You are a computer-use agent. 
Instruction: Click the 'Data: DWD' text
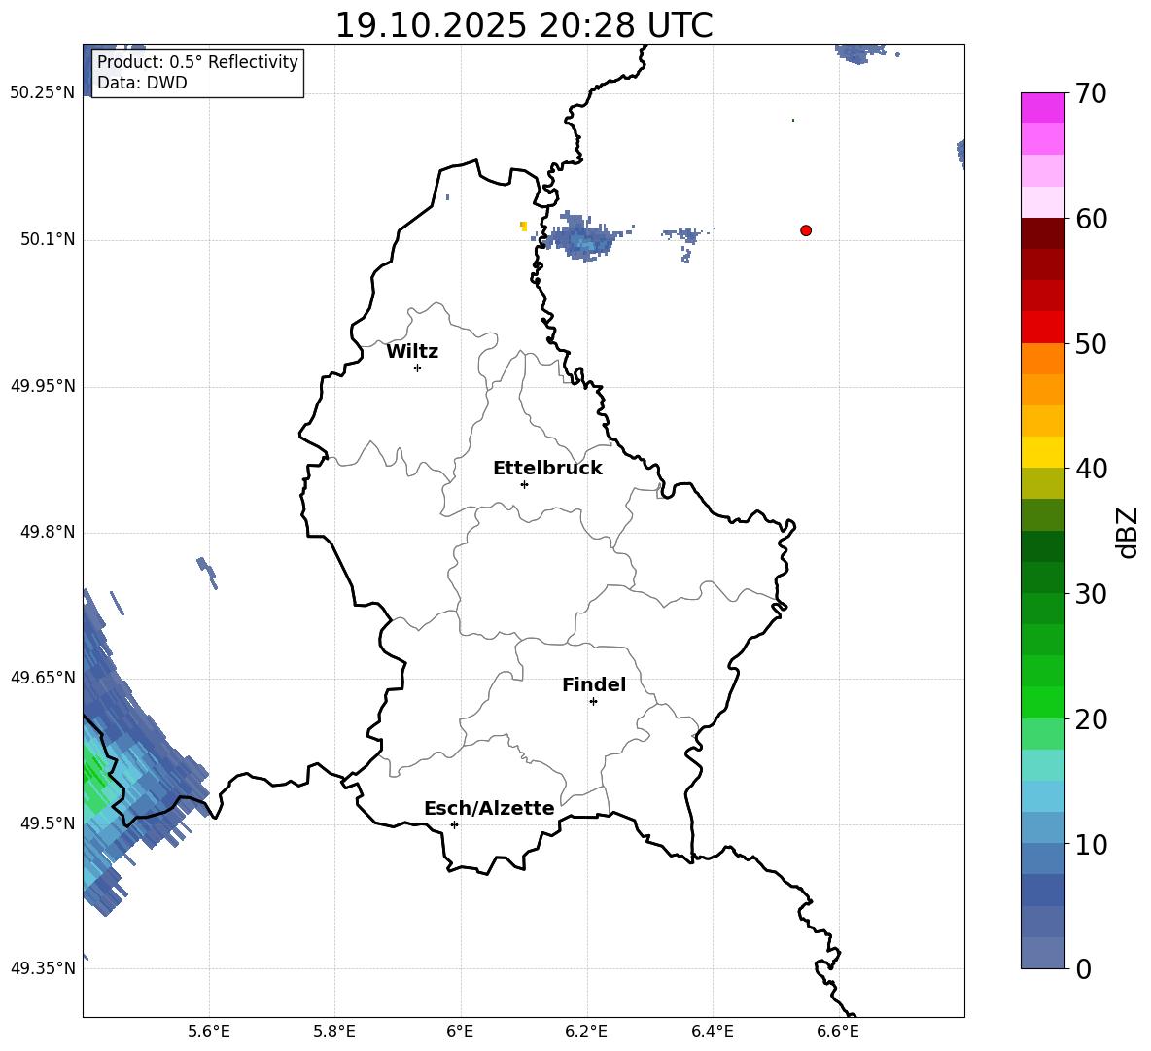142,83
